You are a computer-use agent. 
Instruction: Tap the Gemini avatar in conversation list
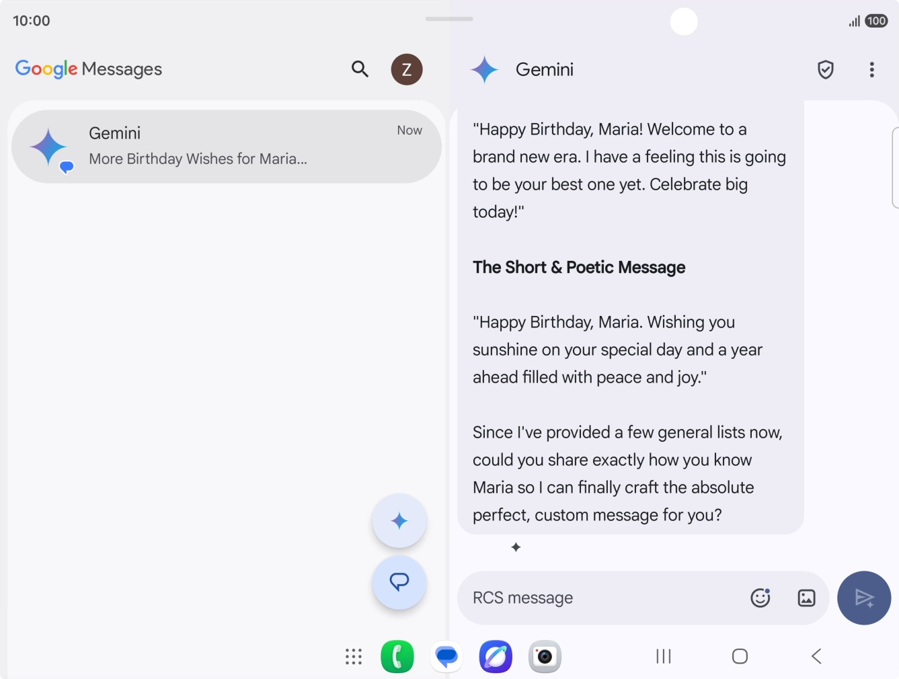[x=50, y=148]
